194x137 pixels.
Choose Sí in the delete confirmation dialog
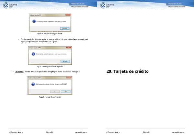(55, 91)
